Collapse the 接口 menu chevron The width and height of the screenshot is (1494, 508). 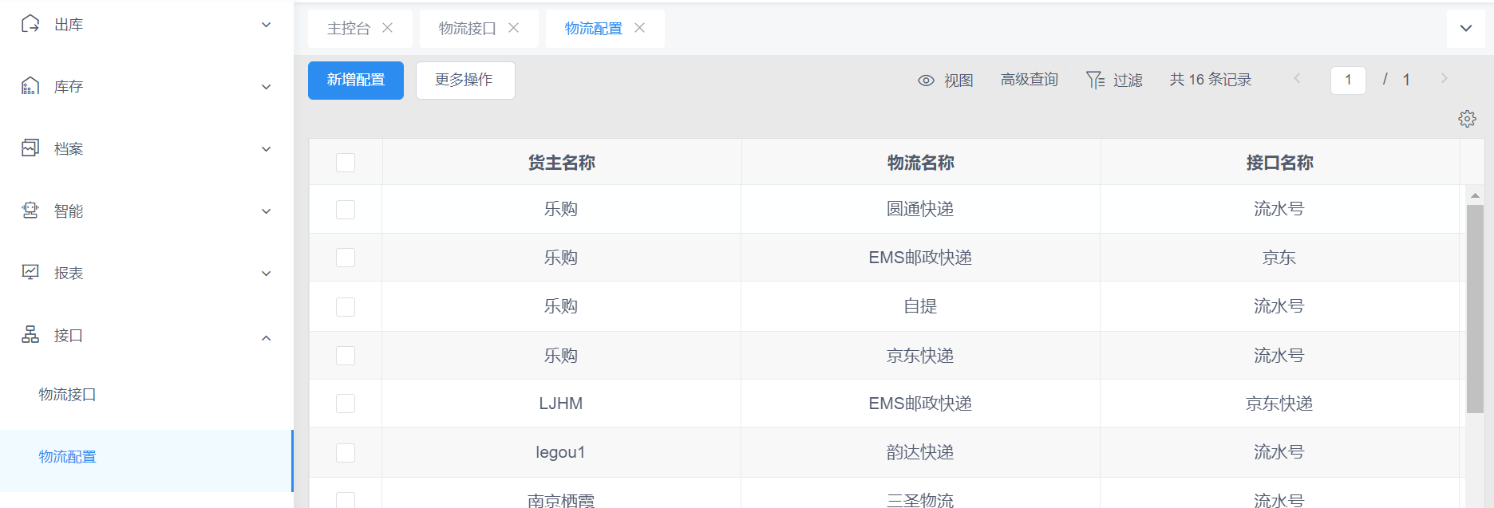(x=267, y=337)
